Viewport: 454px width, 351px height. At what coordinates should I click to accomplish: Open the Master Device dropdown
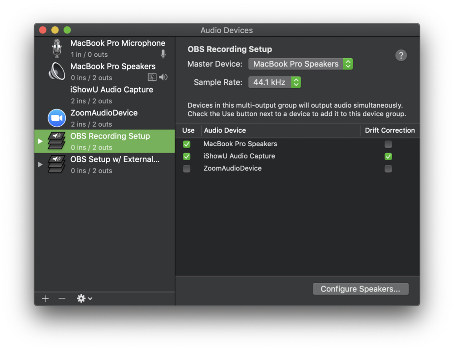301,64
